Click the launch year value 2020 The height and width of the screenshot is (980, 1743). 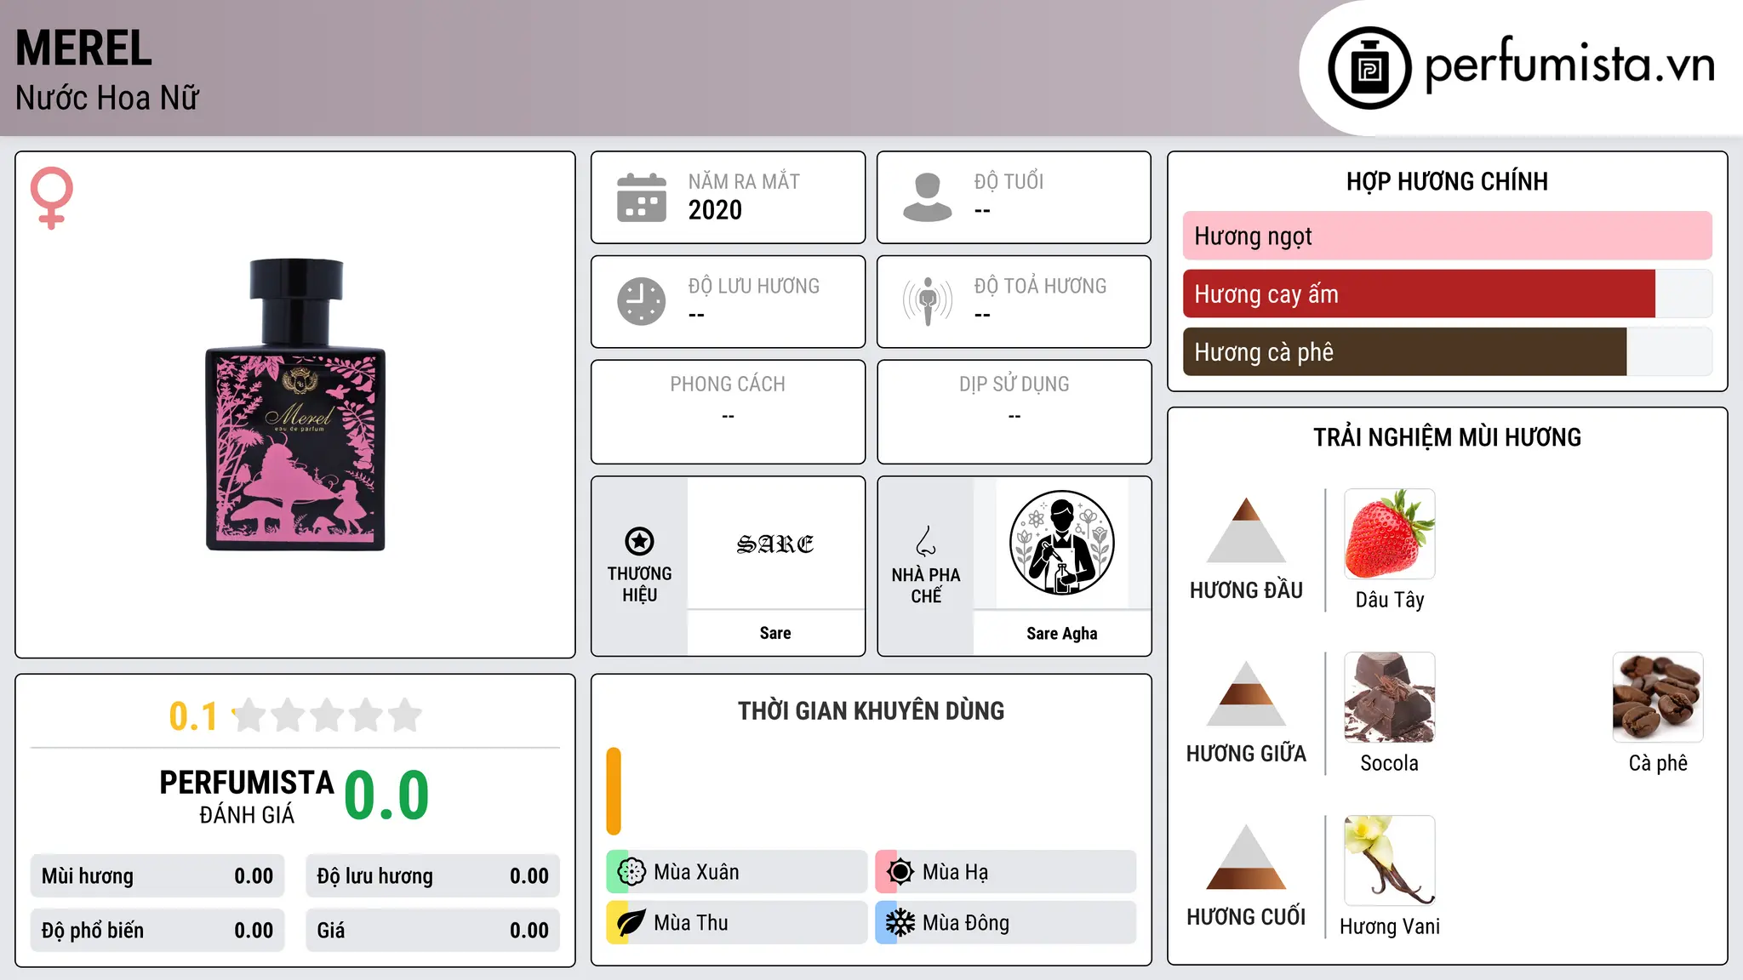point(715,210)
